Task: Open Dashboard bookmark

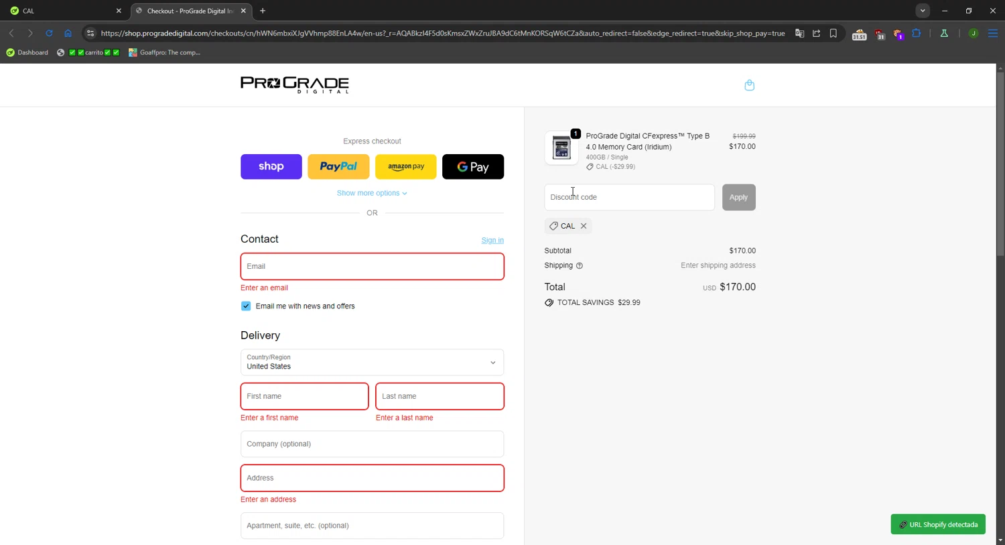Action: pos(27,52)
